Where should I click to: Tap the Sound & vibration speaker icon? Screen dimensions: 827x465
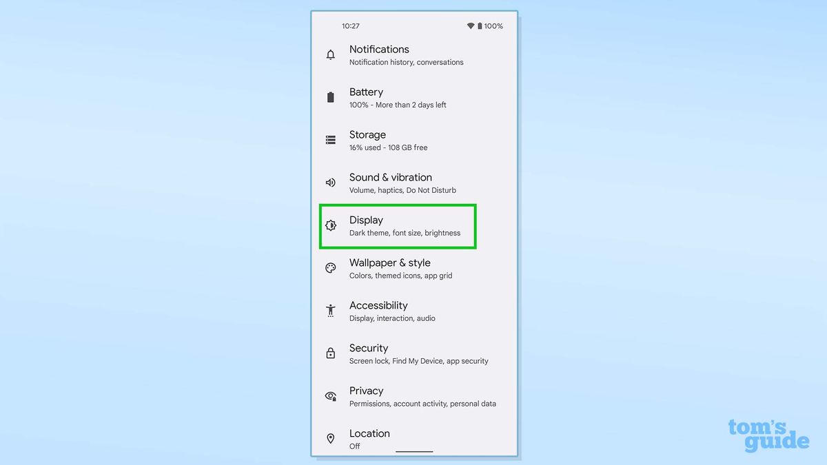(330, 183)
